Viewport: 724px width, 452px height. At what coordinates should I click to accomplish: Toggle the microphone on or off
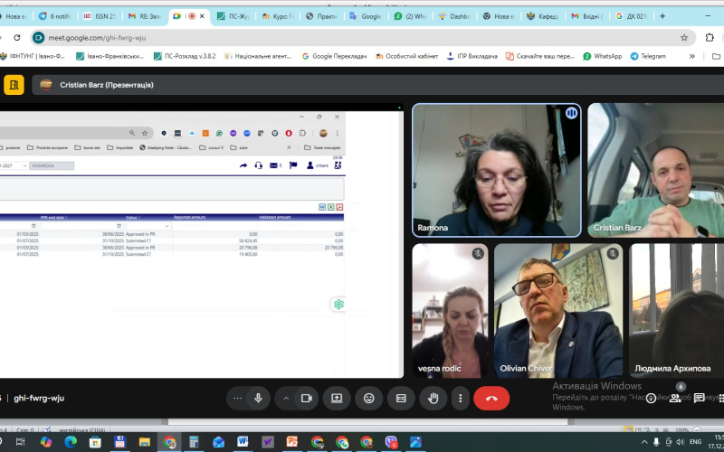(x=259, y=398)
